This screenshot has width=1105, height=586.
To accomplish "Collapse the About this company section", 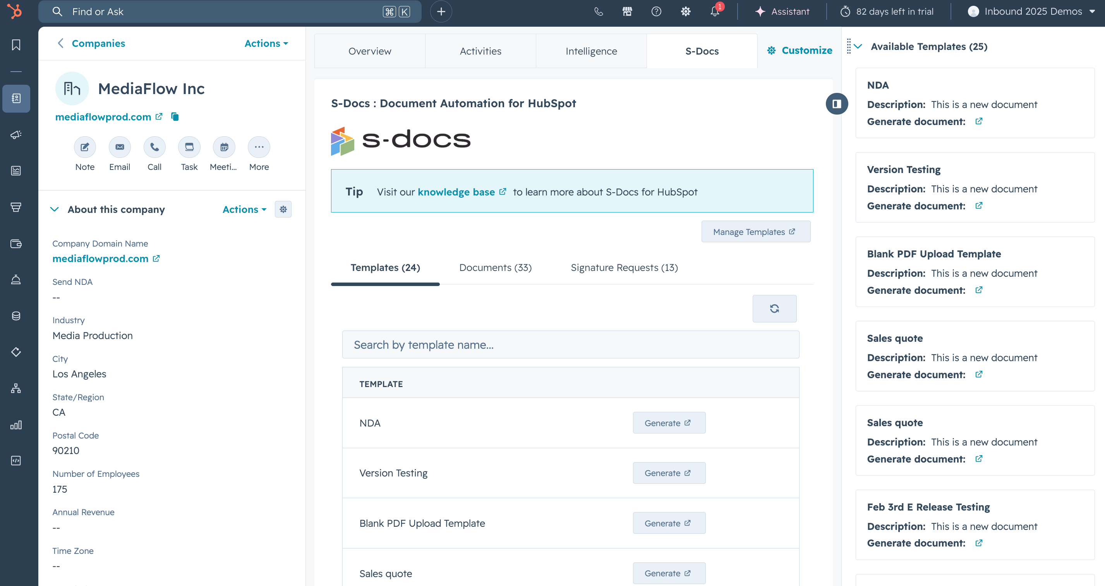I will coord(55,209).
